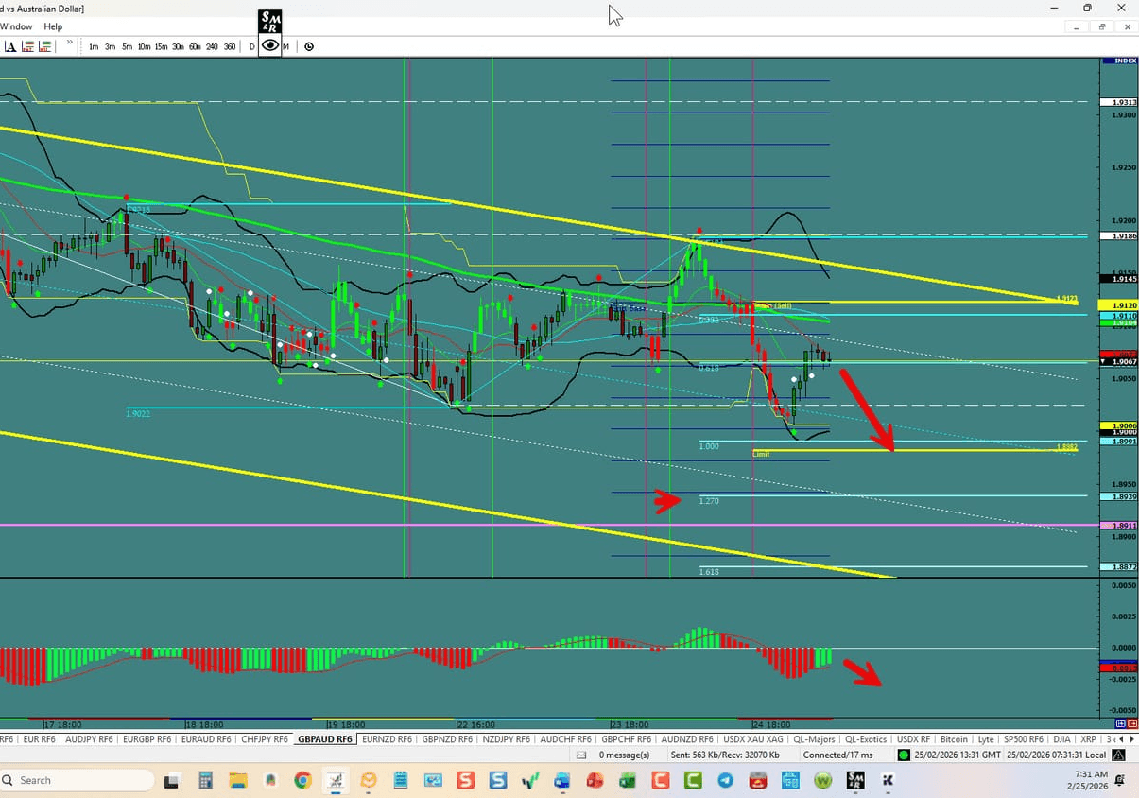Open the daily (D) timeframe view

tap(250, 46)
